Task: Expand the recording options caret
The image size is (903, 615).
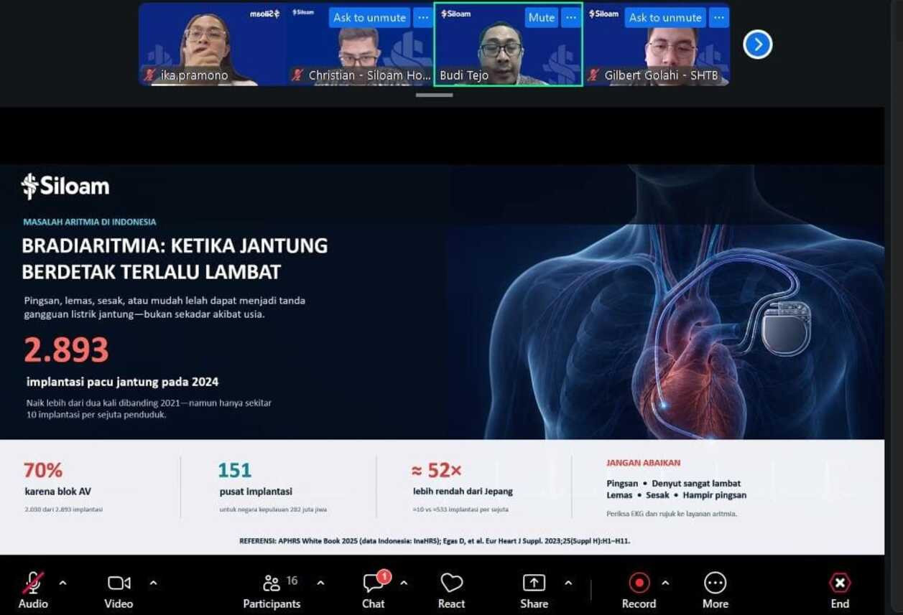Action: [665, 583]
